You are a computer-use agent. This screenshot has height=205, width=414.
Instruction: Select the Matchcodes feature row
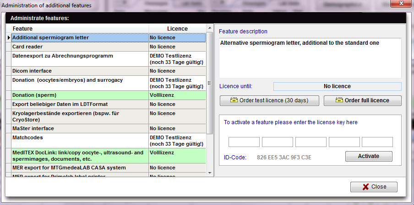coord(108,141)
